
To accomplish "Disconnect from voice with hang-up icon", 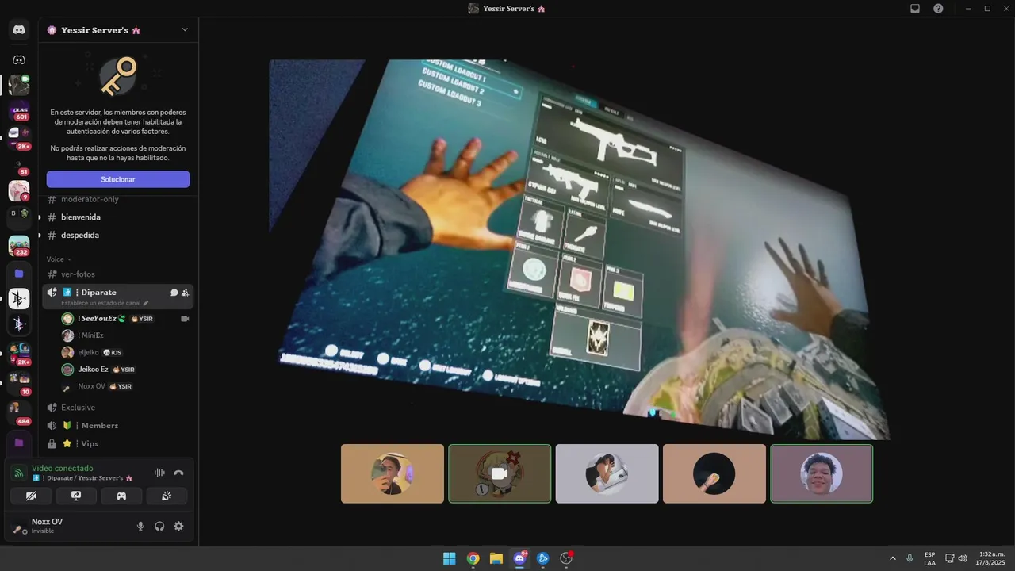I will coord(178,473).
